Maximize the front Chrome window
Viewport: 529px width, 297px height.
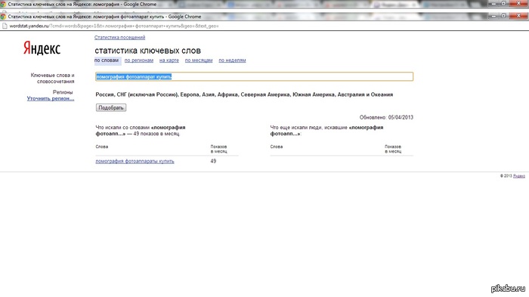tap(504, 16)
